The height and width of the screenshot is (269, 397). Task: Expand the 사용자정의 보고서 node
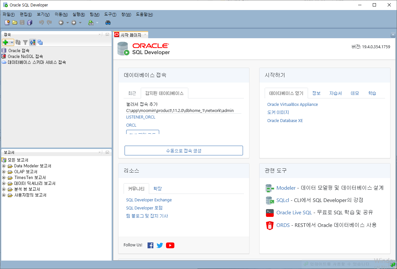pos(4,195)
